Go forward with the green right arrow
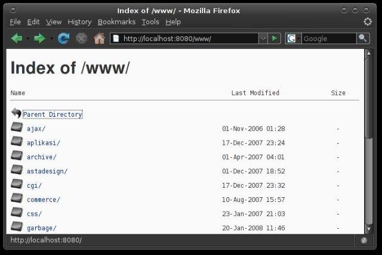This screenshot has width=382, height=255. pyautogui.click(x=40, y=38)
